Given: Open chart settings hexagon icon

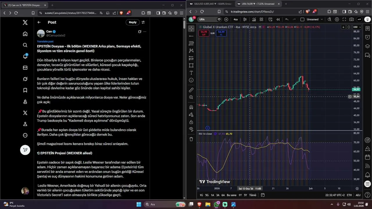Looking at the screenshot, I should (x=337, y=19).
